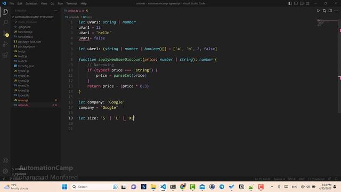The width and height of the screenshot is (341, 192).
Task: Open union.js file
Action: tap(23, 100)
